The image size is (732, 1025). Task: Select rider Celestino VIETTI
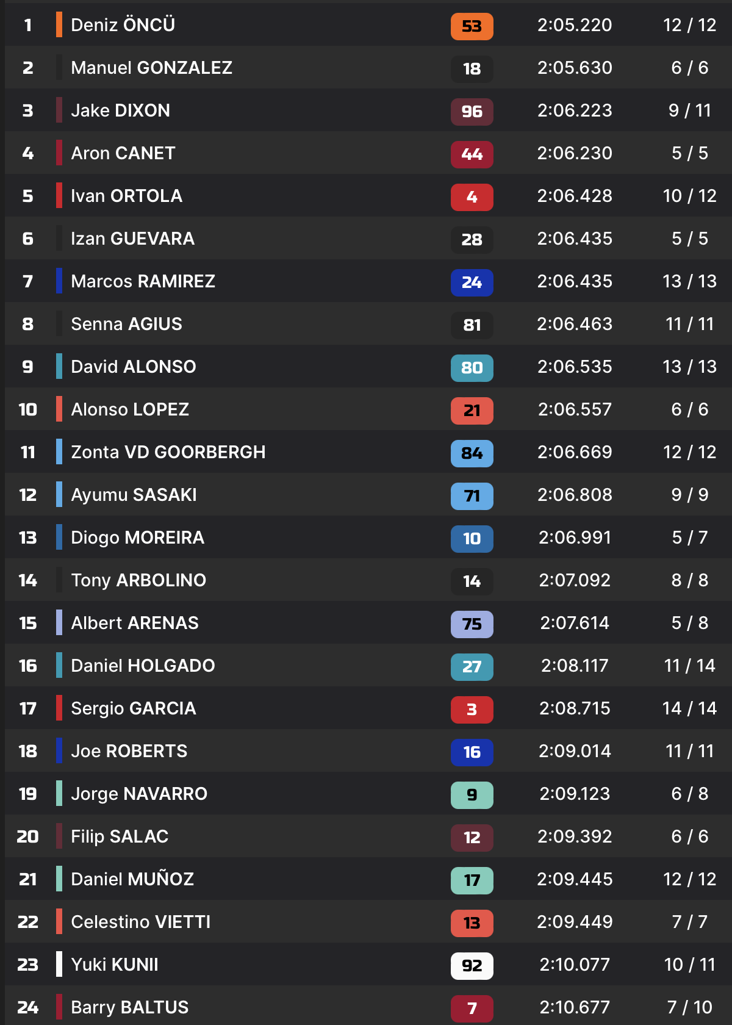140,922
